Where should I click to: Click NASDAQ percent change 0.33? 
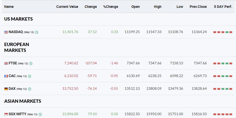tap(115, 32)
